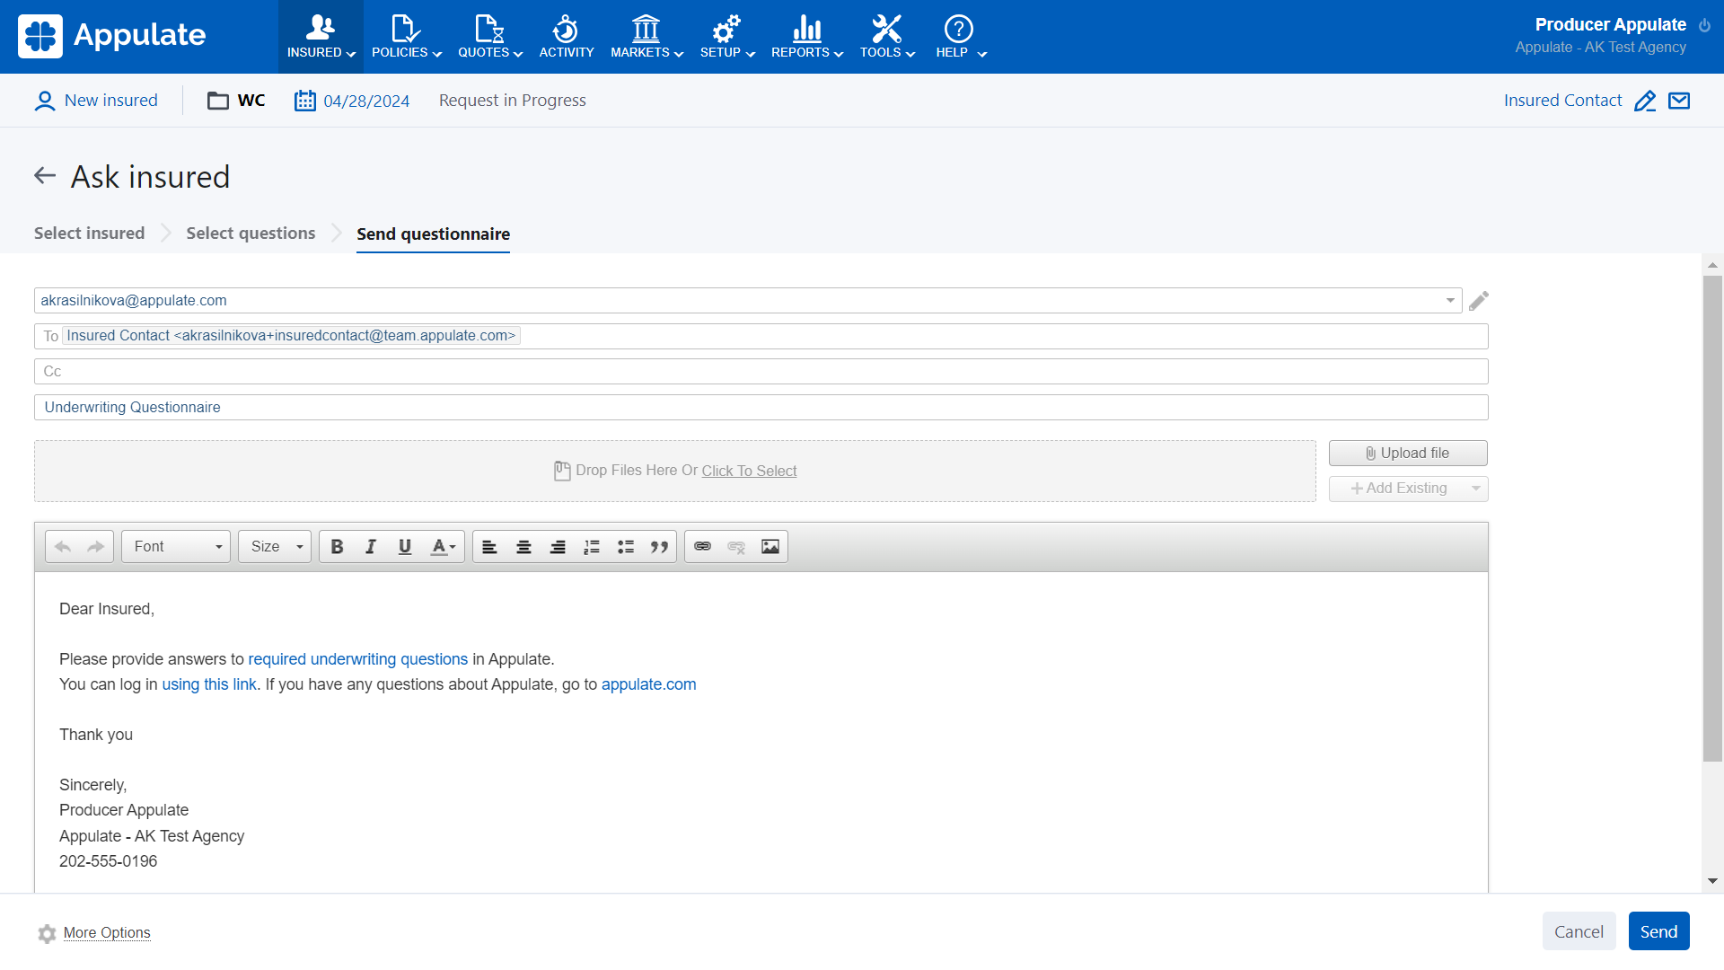The height and width of the screenshot is (970, 1724).
Task: Edit sender address with pencil icon
Action: click(x=1479, y=301)
